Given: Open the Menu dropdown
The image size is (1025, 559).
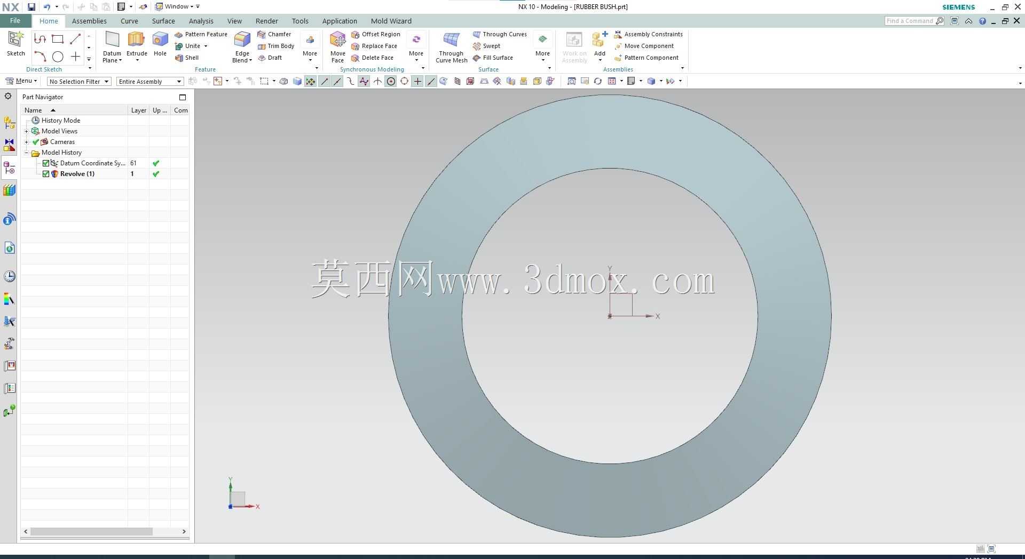Looking at the screenshot, I should (x=21, y=81).
